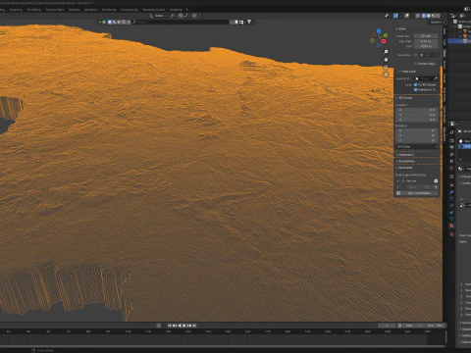Select the highlighted object row in Outliner
This screenshot has width=471, height=353.
[459, 41]
